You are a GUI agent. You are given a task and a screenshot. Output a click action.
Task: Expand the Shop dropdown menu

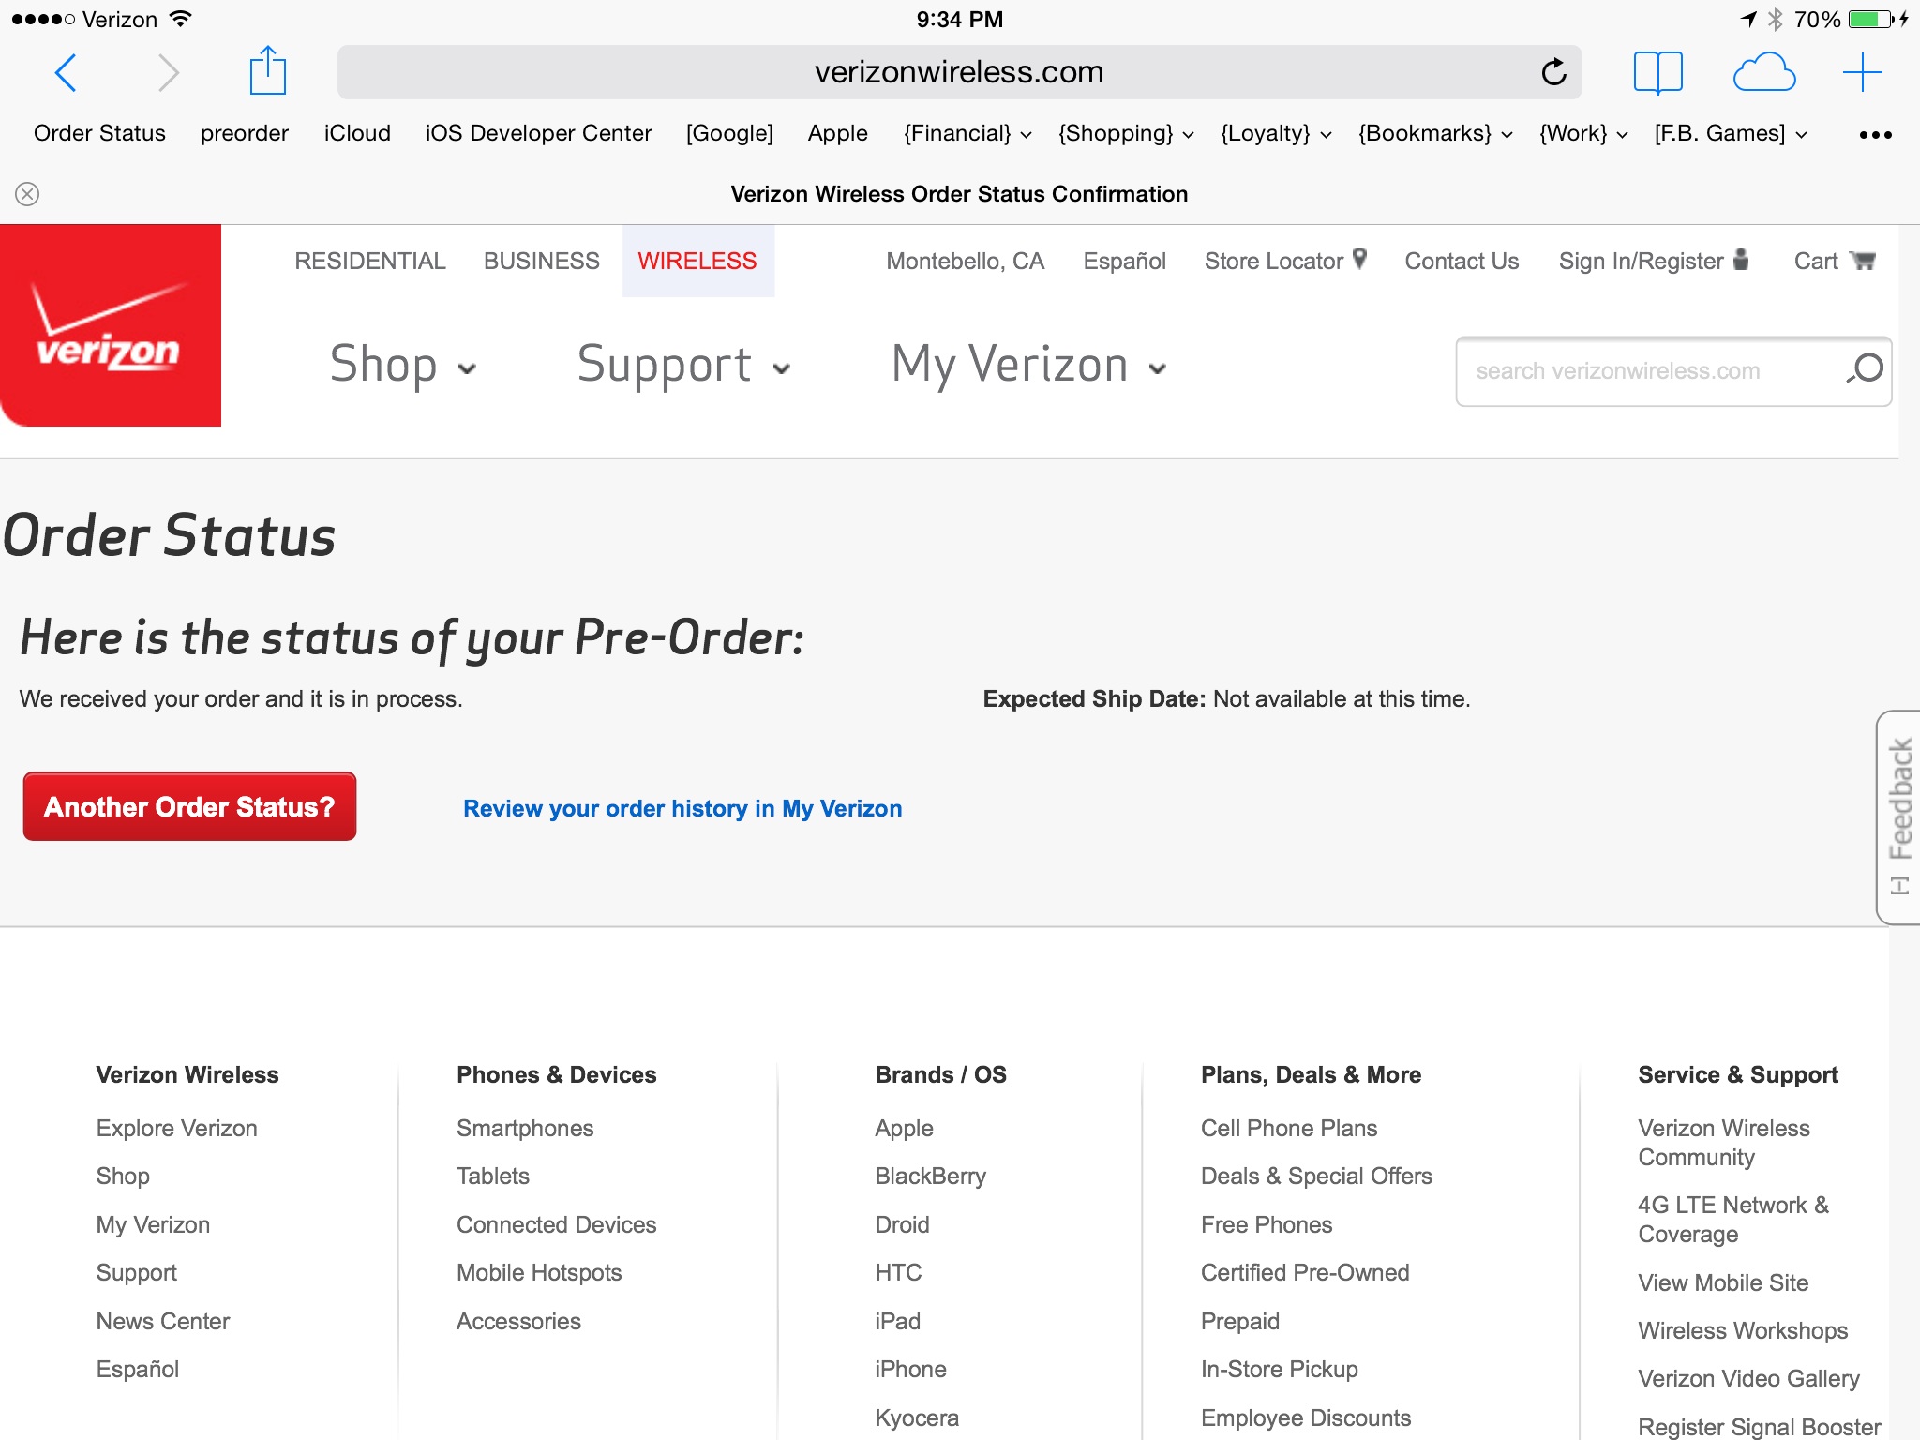click(x=403, y=364)
